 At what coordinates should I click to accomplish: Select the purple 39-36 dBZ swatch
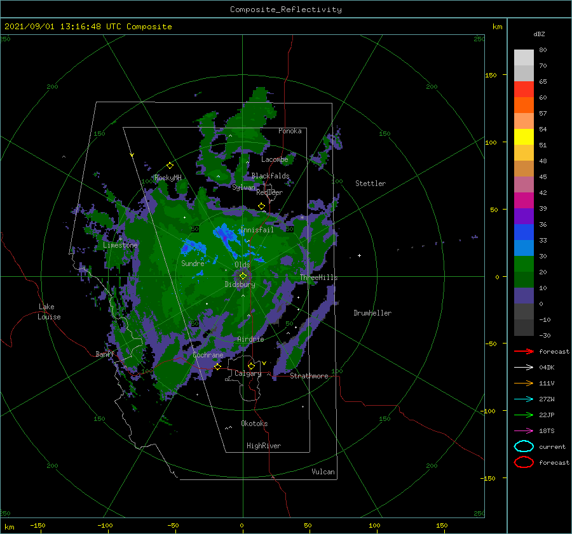(x=524, y=216)
